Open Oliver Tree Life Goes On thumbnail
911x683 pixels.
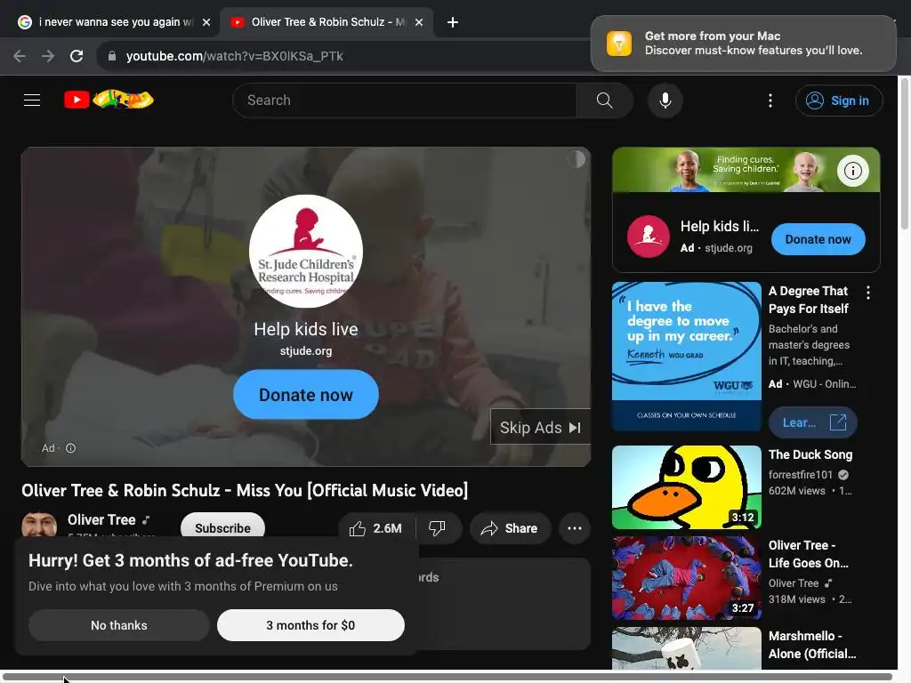(x=687, y=578)
